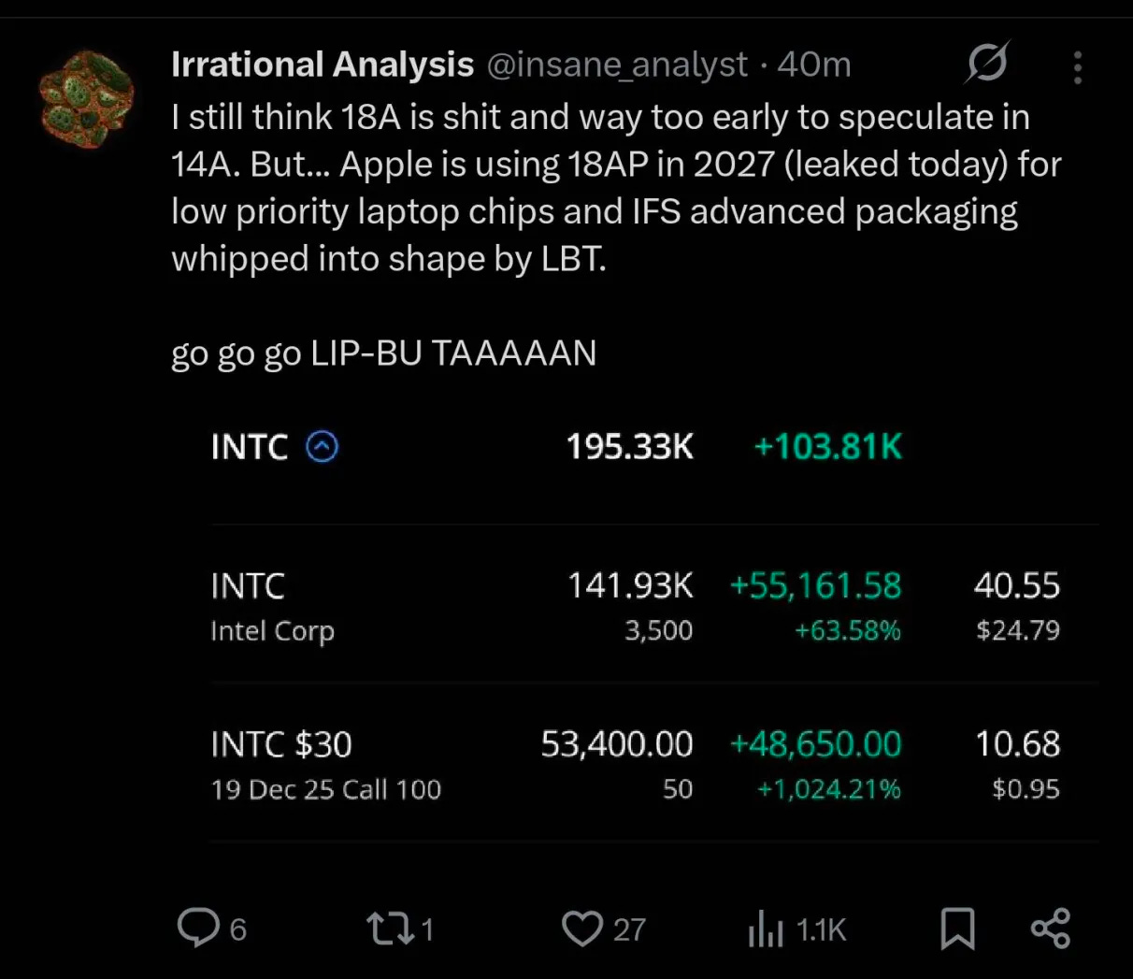Click the +48,650.00 option gain value

point(815,744)
